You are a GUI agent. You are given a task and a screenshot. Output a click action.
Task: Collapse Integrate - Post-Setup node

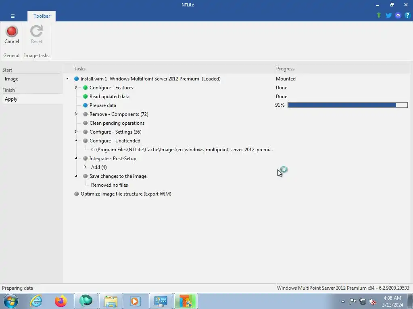76,158
